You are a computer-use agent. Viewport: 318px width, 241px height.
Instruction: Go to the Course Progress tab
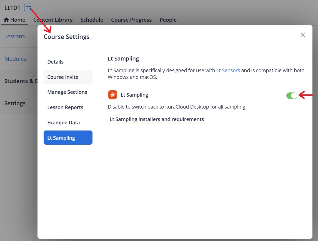click(x=131, y=20)
